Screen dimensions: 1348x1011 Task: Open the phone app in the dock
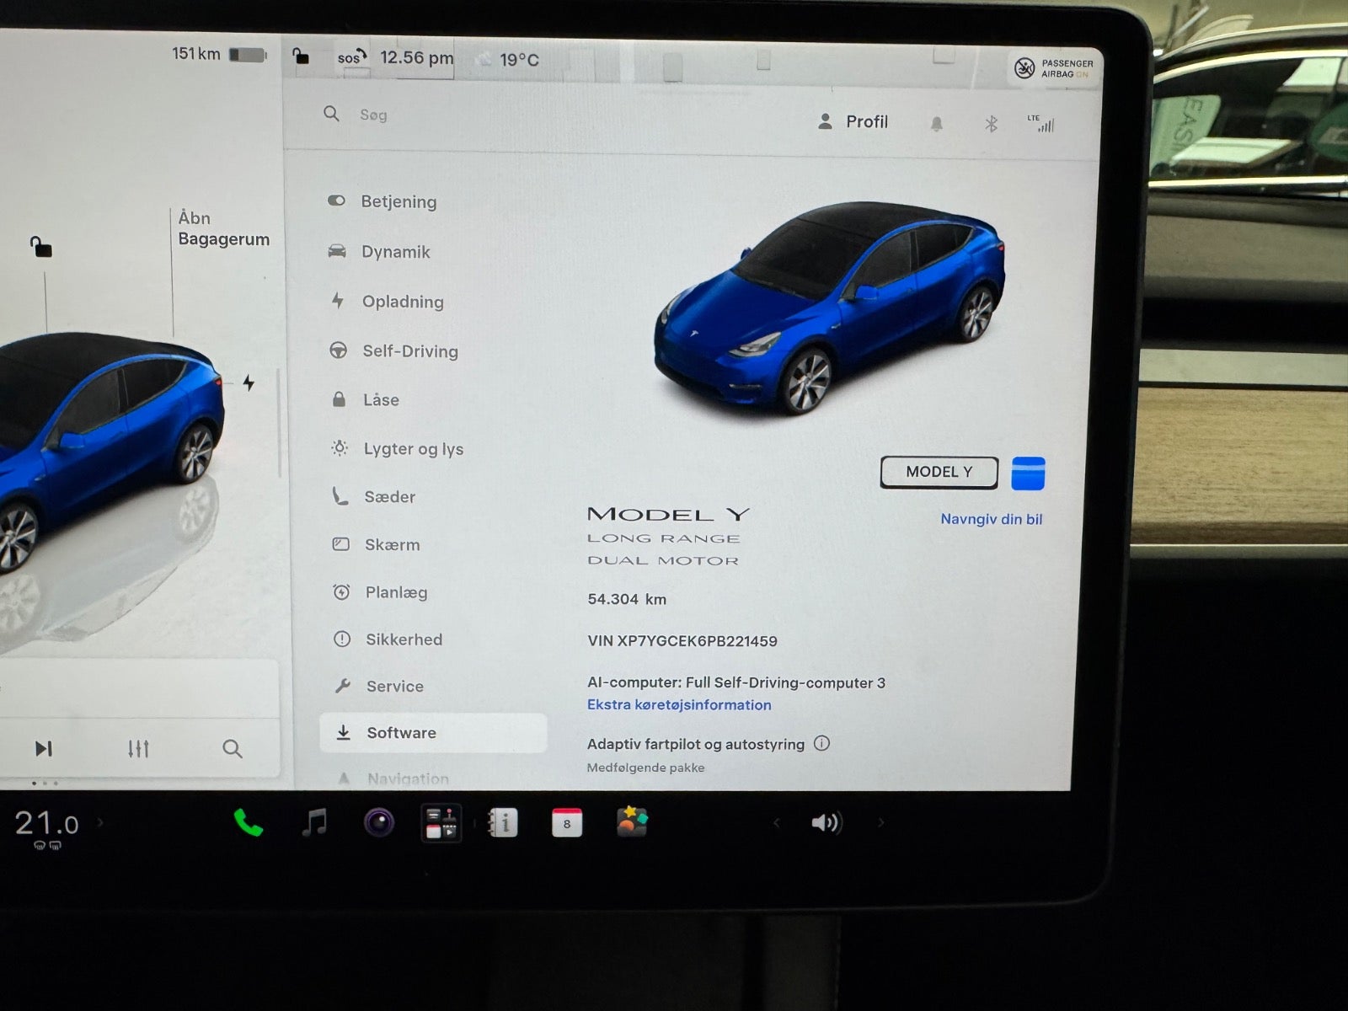(x=248, y=822)
